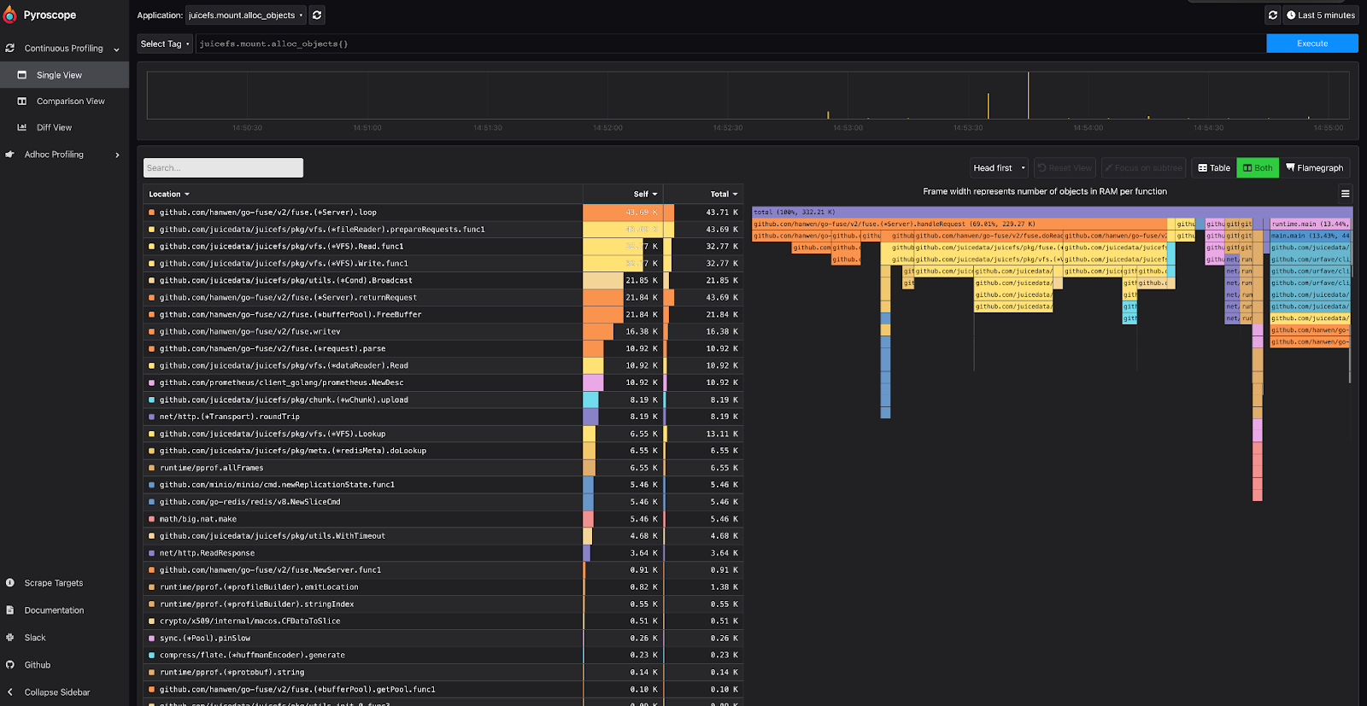Switch to Both view

tap(1258, 168)
